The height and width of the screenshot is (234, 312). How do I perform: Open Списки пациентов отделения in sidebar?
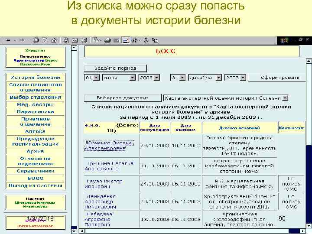35,88
